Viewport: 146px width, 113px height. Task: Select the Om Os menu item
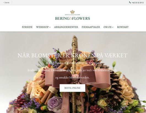pos(107,27)
